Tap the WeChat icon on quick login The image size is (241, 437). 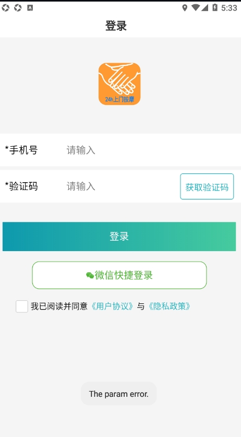click(90, 275)
